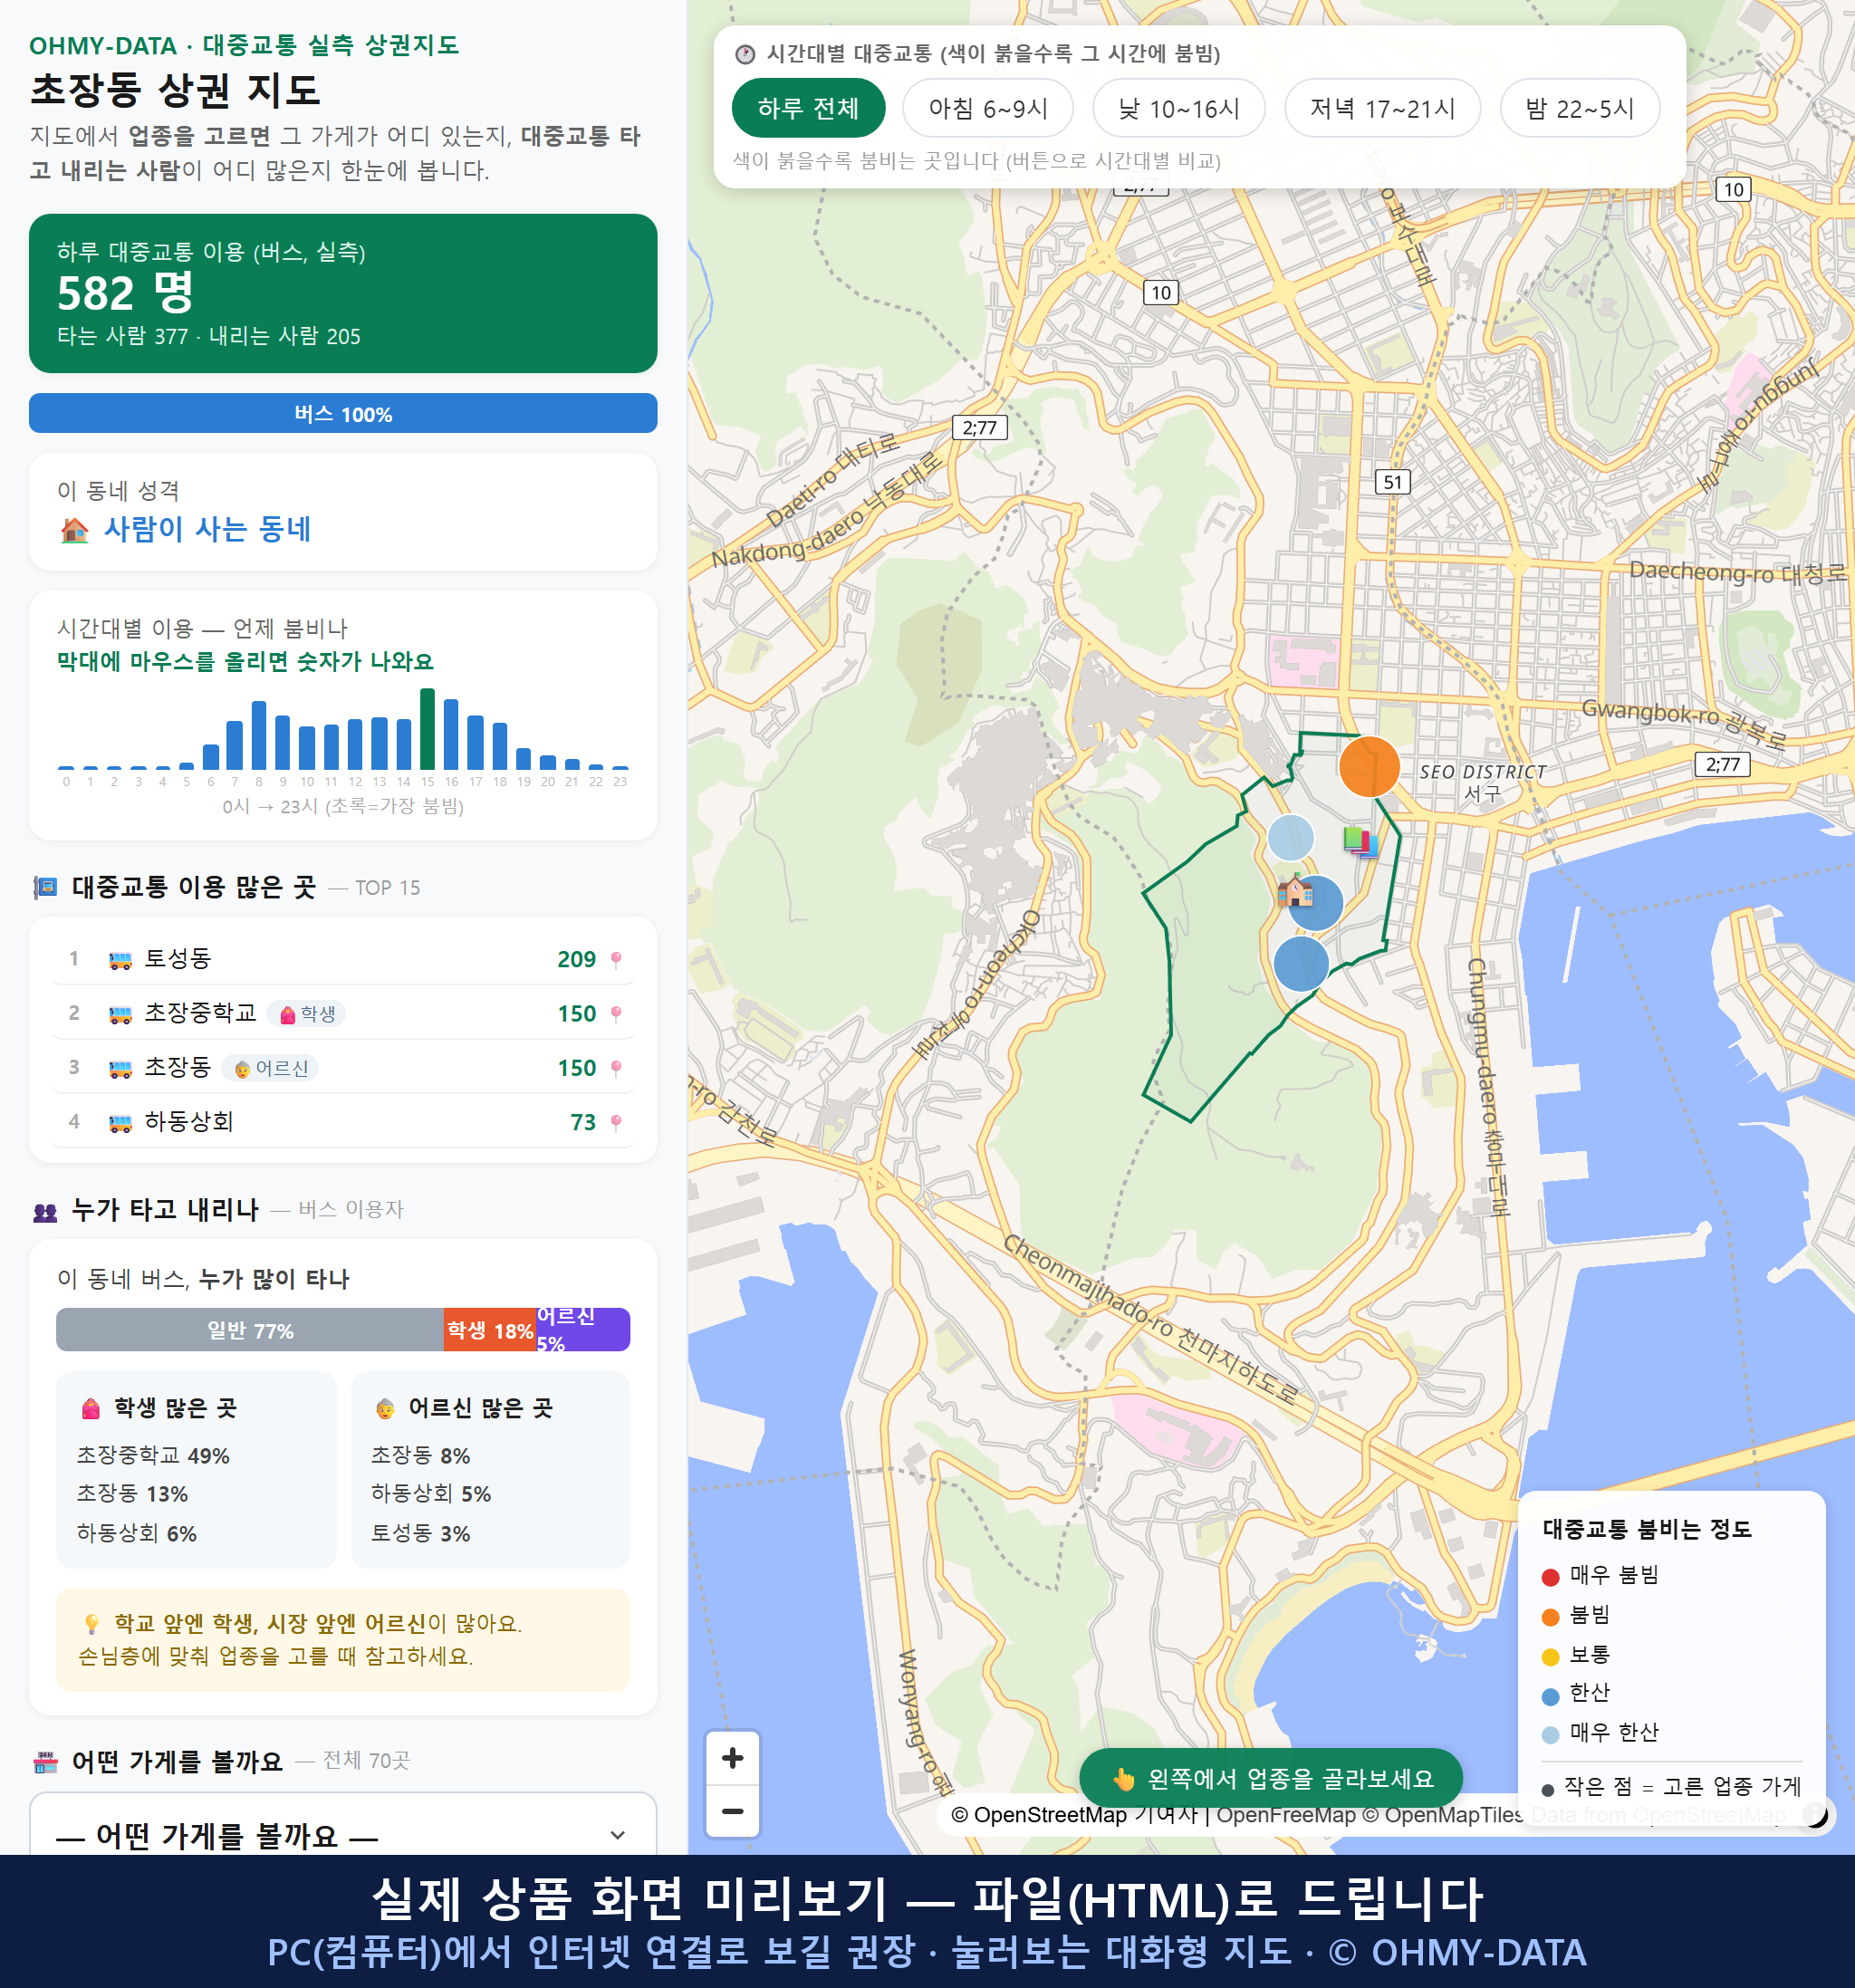Click the light blue 매우 한산 legend dot
This screenshot has height=1988, width=1855.
(1550, 1735)
